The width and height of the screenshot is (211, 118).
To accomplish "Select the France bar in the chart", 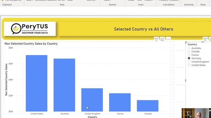I will (x=120, y=102).
